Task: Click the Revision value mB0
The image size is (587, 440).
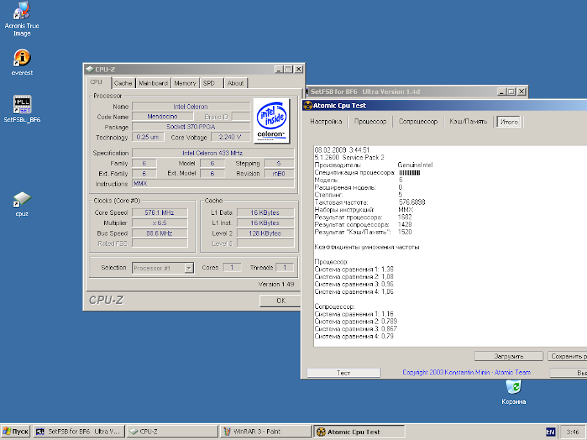Action: pyautogui.click(x=279, y=174)
